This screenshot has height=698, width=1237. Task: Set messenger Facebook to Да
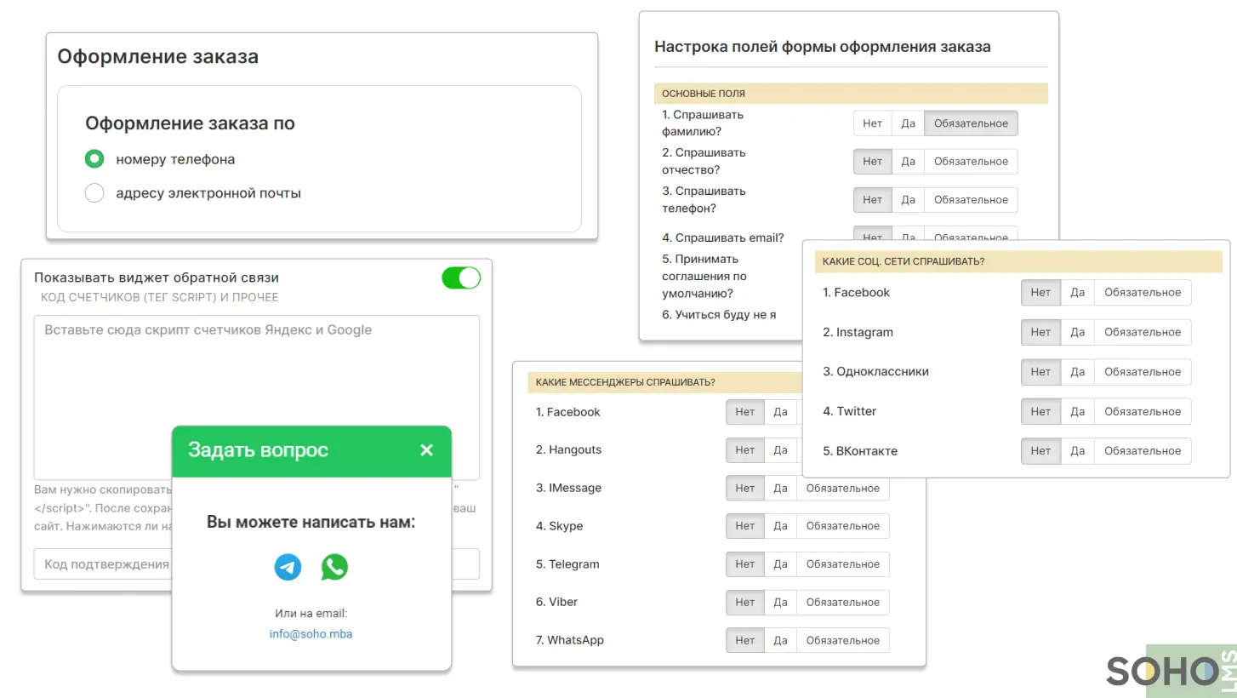(x=781, y=412)
